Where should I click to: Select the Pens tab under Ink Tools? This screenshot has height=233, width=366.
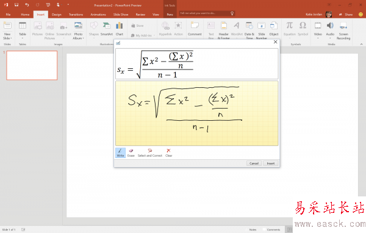point(170,15)
